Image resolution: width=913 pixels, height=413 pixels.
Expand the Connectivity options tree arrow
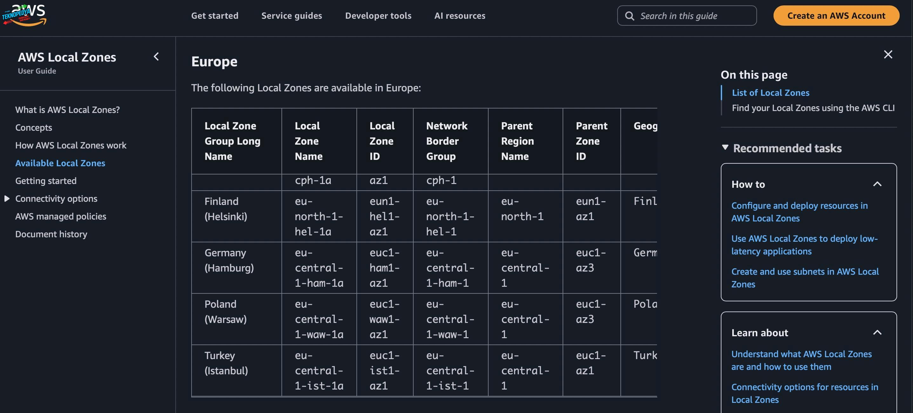coord(7,199)
